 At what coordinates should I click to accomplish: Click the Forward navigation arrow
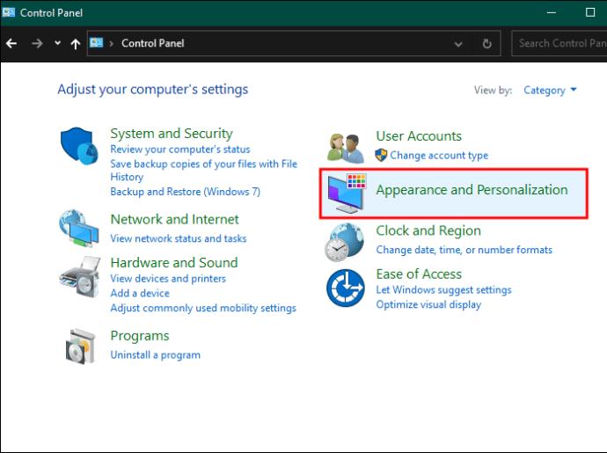point(37,43)
